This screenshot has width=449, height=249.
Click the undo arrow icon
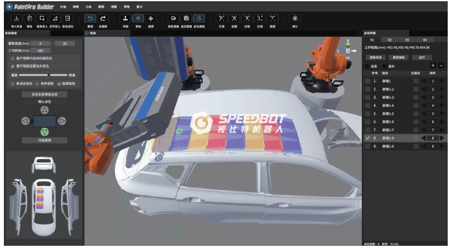(x=90, y=19)
